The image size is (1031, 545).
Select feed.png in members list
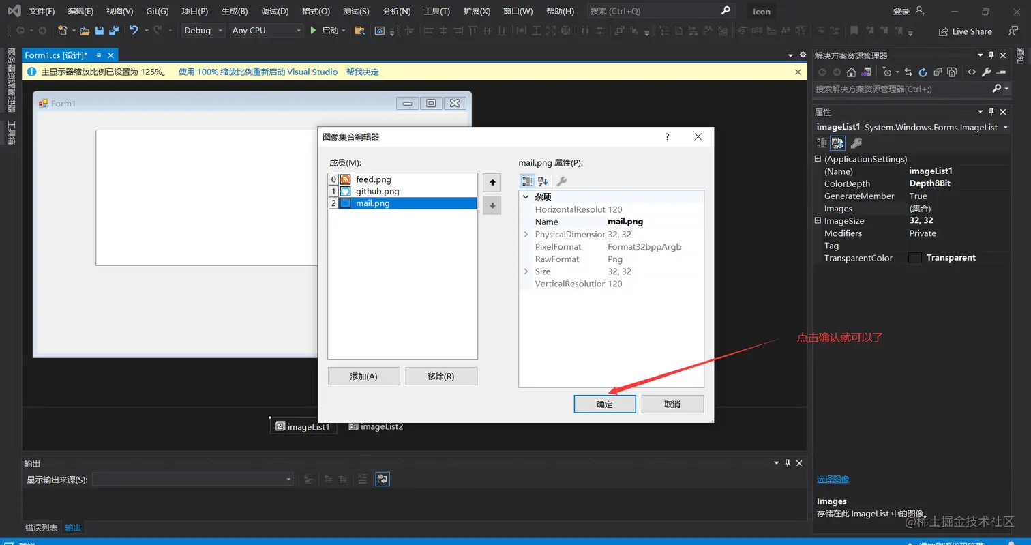402,179
